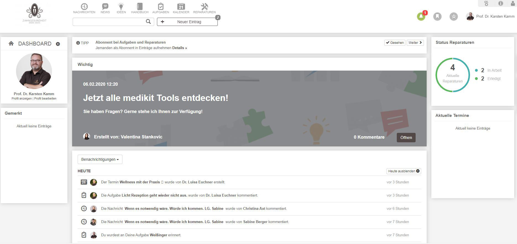
Task: Click the user icon in top corner strip
Action: (513, 3)
